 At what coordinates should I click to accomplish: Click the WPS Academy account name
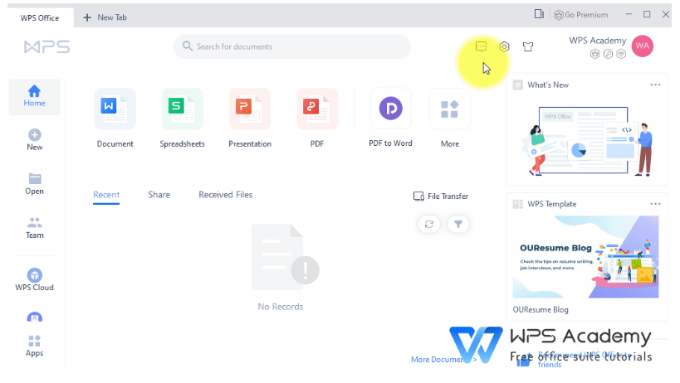(598, 41)
